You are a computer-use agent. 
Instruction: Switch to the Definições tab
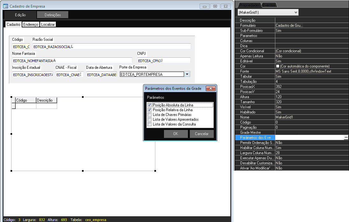[x=53, y=15]
